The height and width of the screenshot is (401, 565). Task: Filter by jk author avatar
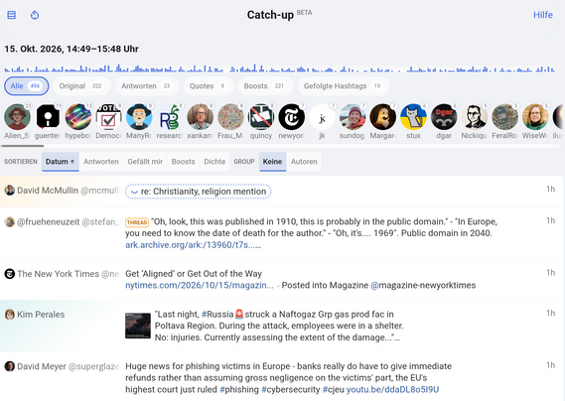(322, 117)
